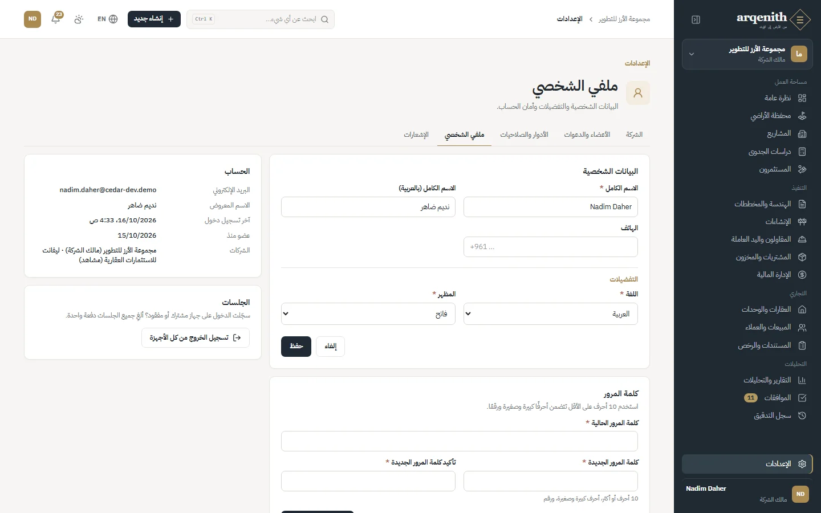Open الإدارة المالية finance icon
The width and height of the screenshot is (821, 513).
click(802, 275)
